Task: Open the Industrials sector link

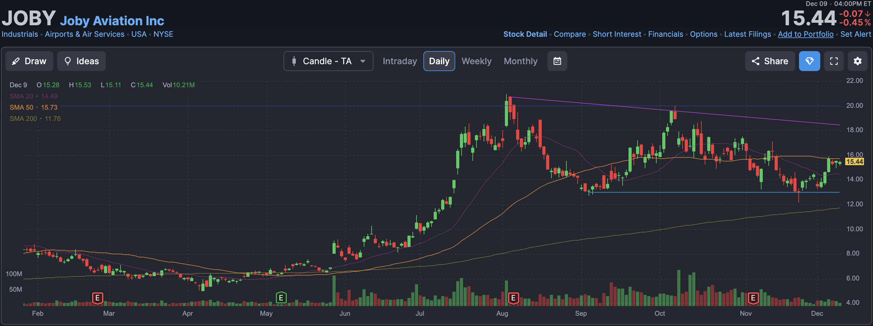Action: click(20, 34)
